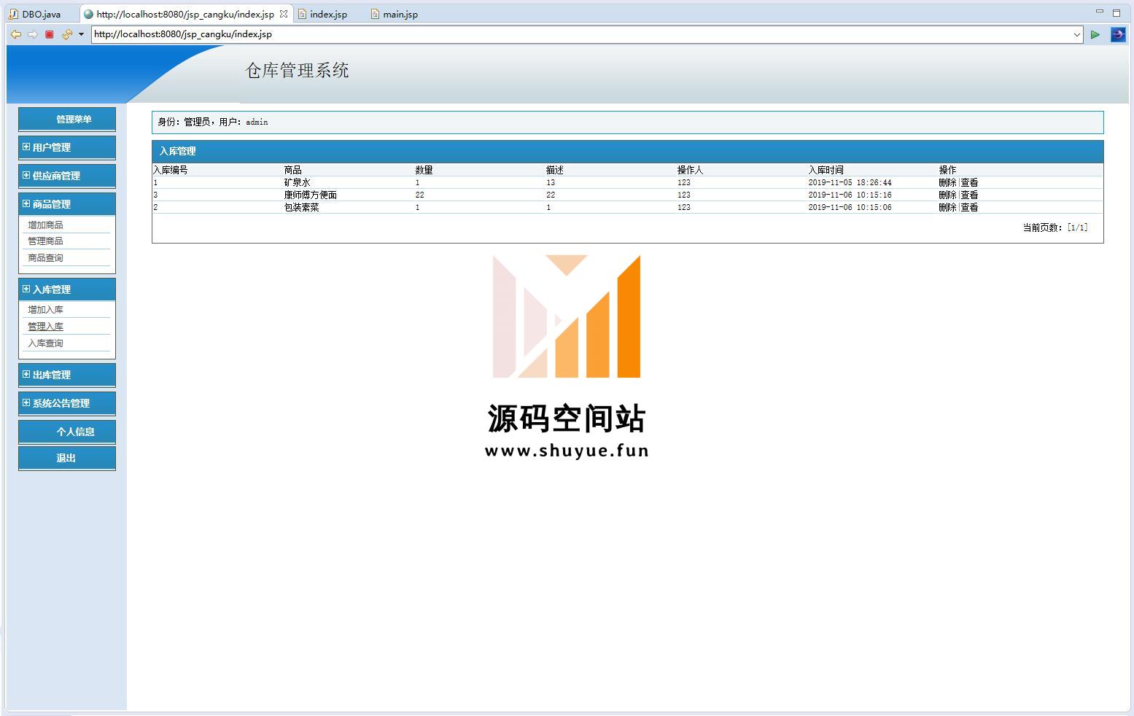Focus the browser address field
The width and height of the screenshot is (1134, 716).
coord(581,34)
